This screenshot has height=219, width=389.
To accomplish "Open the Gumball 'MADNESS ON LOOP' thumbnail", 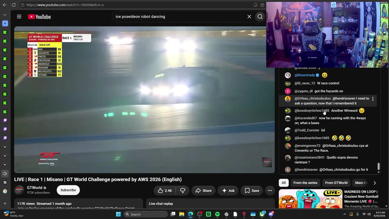I will [310, 199].
